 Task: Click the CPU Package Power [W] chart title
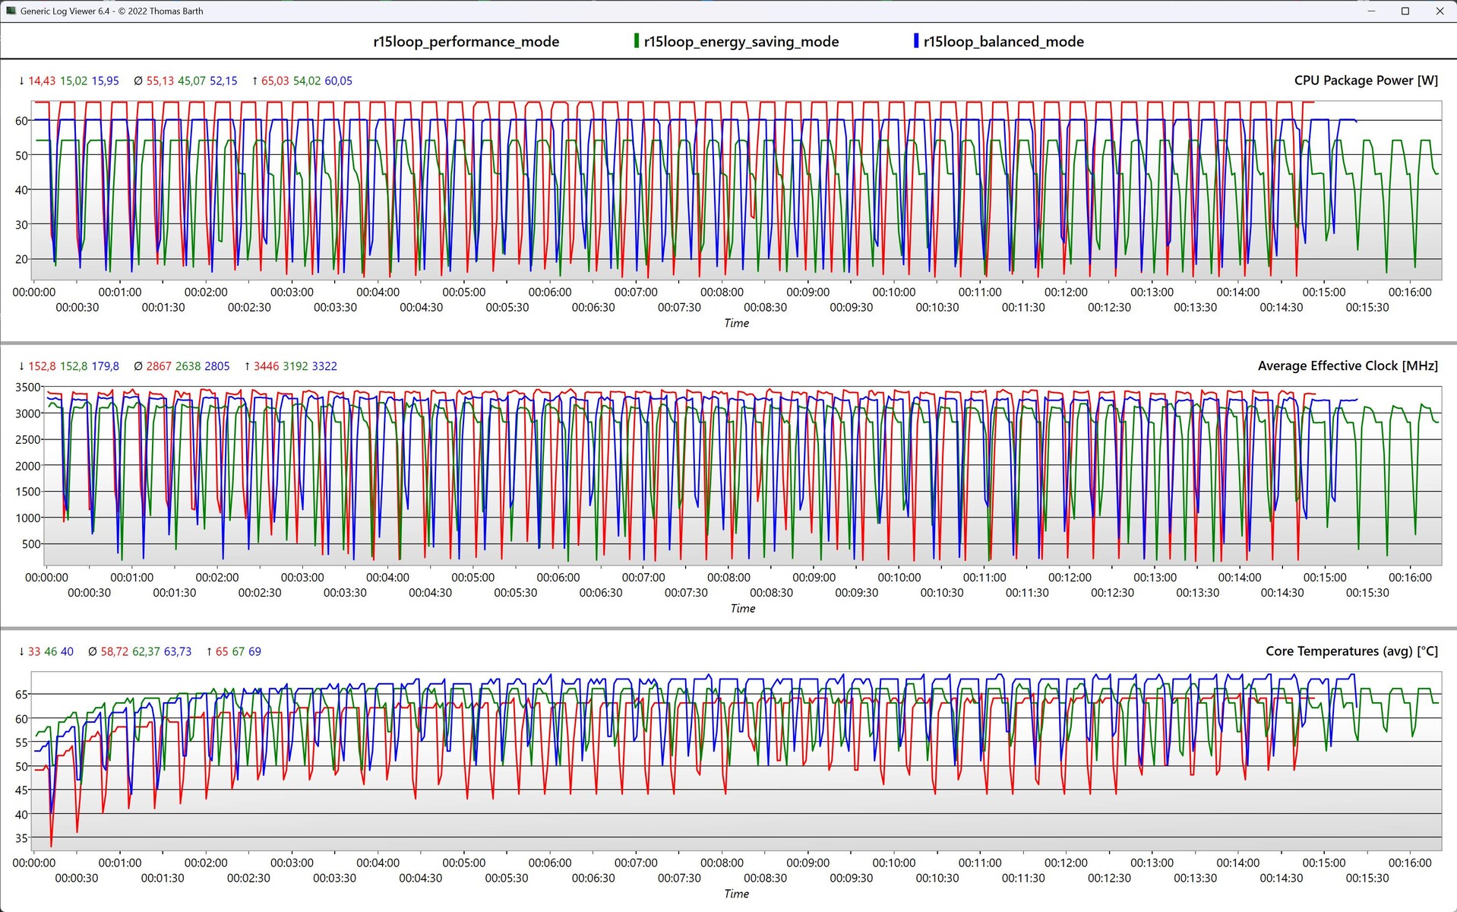(x=1365, y=81)
